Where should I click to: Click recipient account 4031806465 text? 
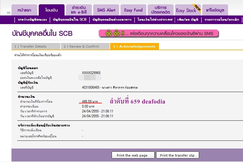coord(110,87)
